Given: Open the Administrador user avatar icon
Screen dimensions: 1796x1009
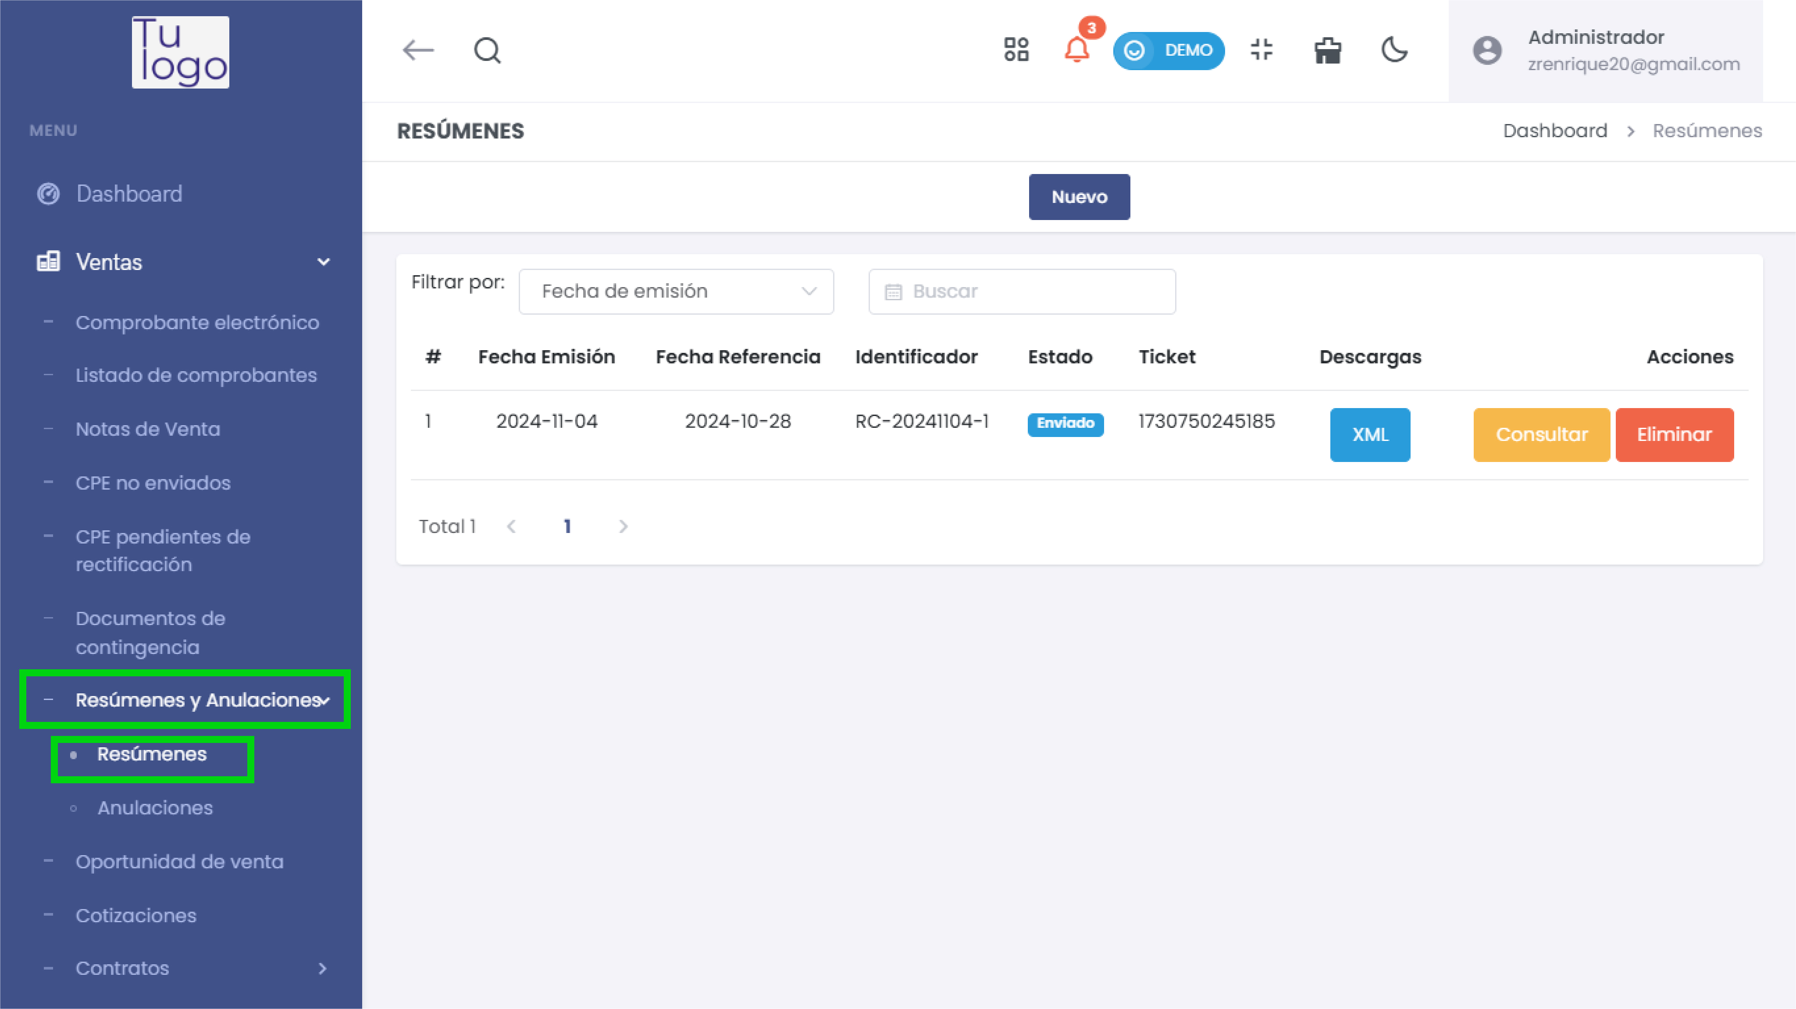Looking at the screenshot, I should click(x=1487, y=50).
